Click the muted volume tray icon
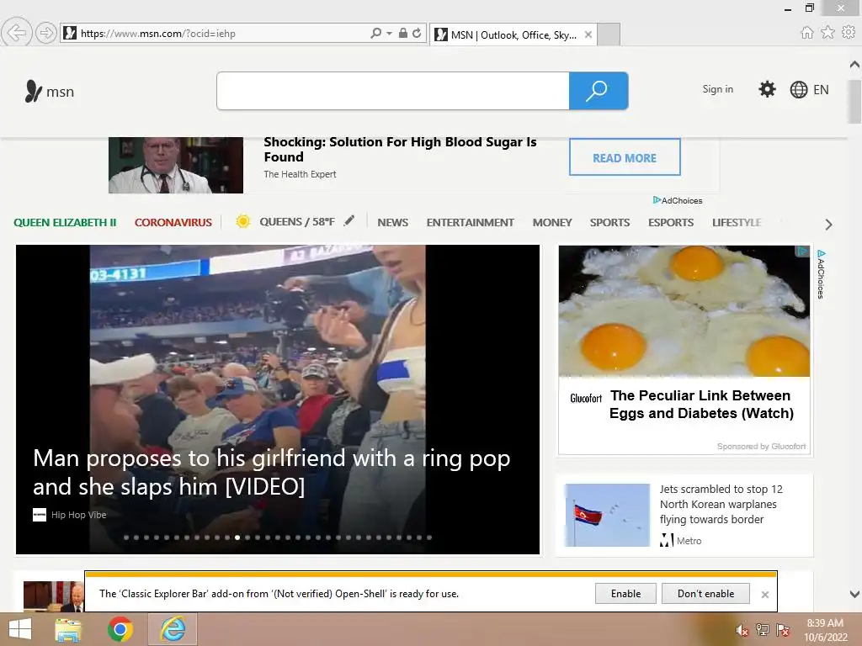 (x=742, y=630)
